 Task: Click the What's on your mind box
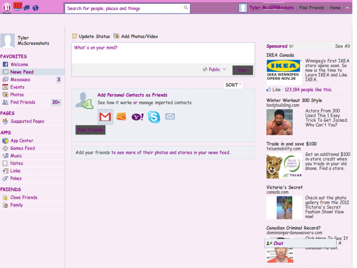[x=163, y=53]
